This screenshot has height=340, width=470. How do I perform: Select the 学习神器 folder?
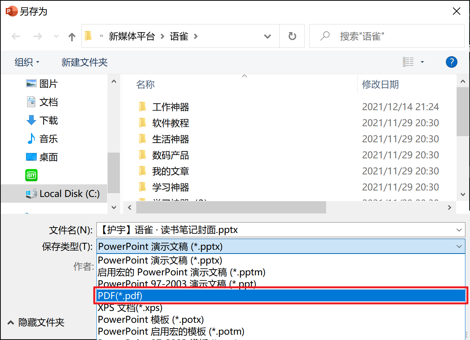coord(171,187)
